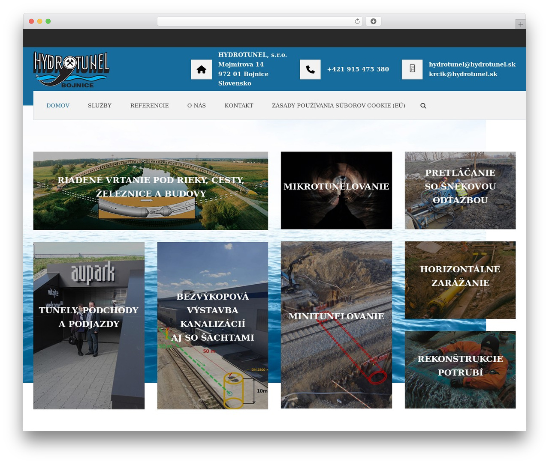Open the Domov menu item
The width and height of the screenshot is (549, 464).
58,106
